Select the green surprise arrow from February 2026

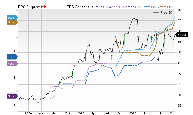138,39
